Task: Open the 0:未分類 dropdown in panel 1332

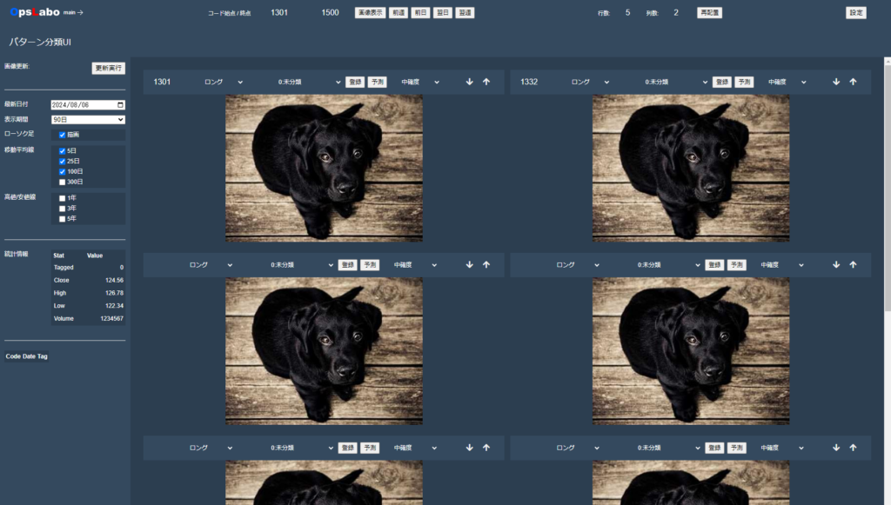Action: point(676,82)
